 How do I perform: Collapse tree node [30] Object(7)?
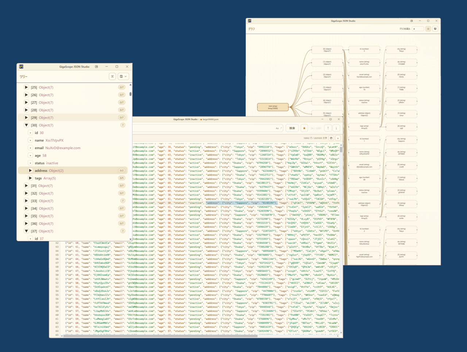26,125
